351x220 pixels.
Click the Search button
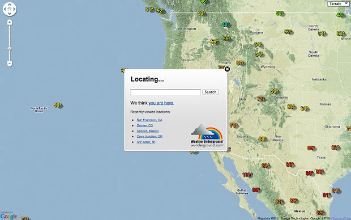click(211, 92)
